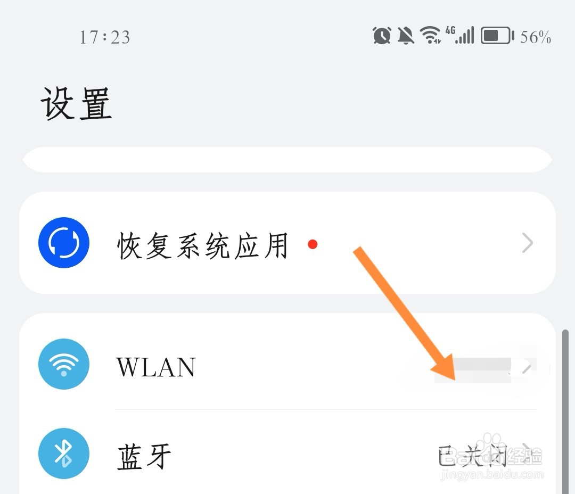The image size is (575, 494).
Task: Tap the 17:23 clock in status bar
Action: 105,37
